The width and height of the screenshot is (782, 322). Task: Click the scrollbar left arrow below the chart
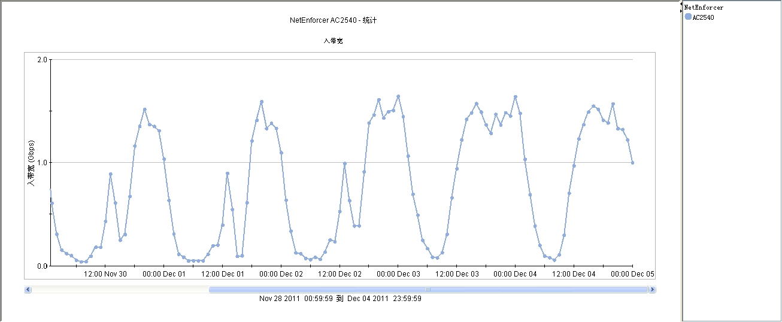28,290
